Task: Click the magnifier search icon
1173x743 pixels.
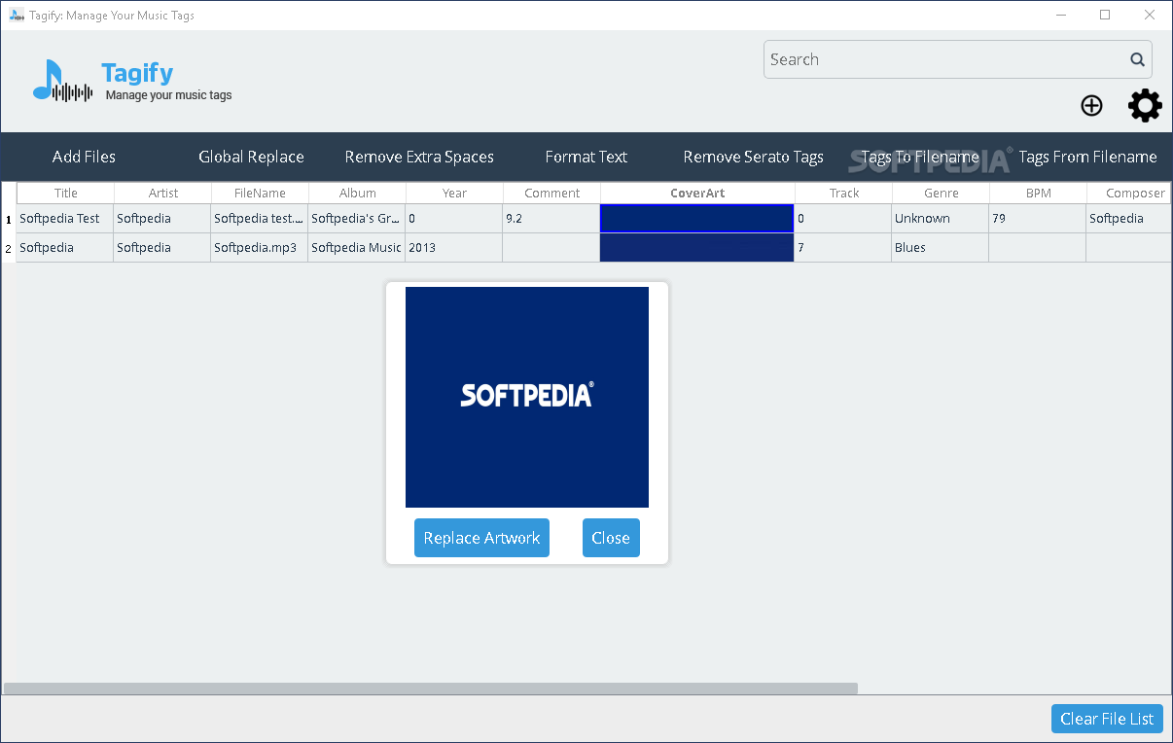Action: pyautogui.click(x=1137, y=59)
